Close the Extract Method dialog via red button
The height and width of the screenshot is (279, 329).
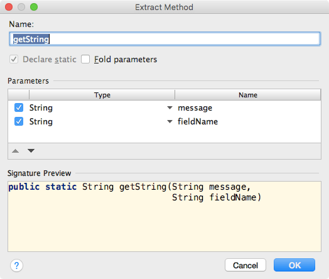[x=9, y=7]
